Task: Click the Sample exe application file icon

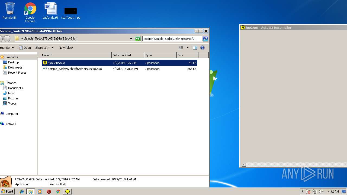Action: coord(45,69)
